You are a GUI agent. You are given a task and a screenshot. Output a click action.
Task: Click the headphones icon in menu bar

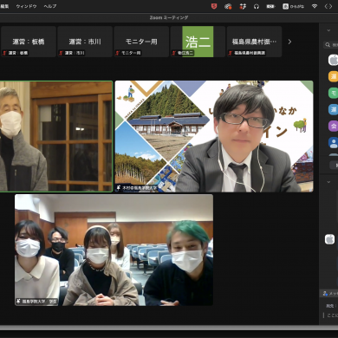pos(257,6)
